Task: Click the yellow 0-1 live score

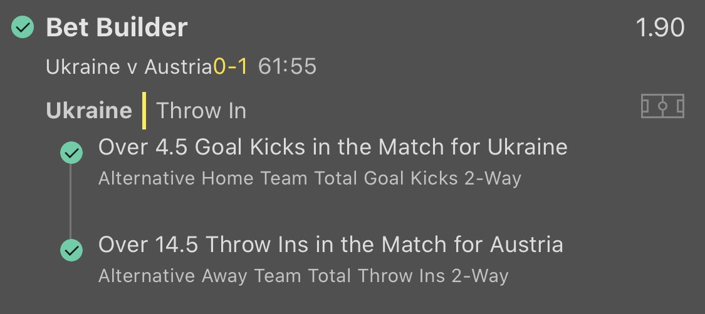Action: (231, 66)
